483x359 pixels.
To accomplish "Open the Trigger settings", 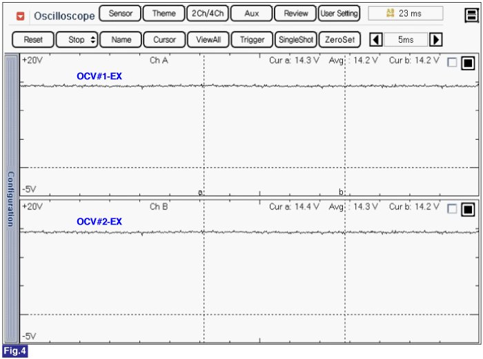I will pos(252,40).
